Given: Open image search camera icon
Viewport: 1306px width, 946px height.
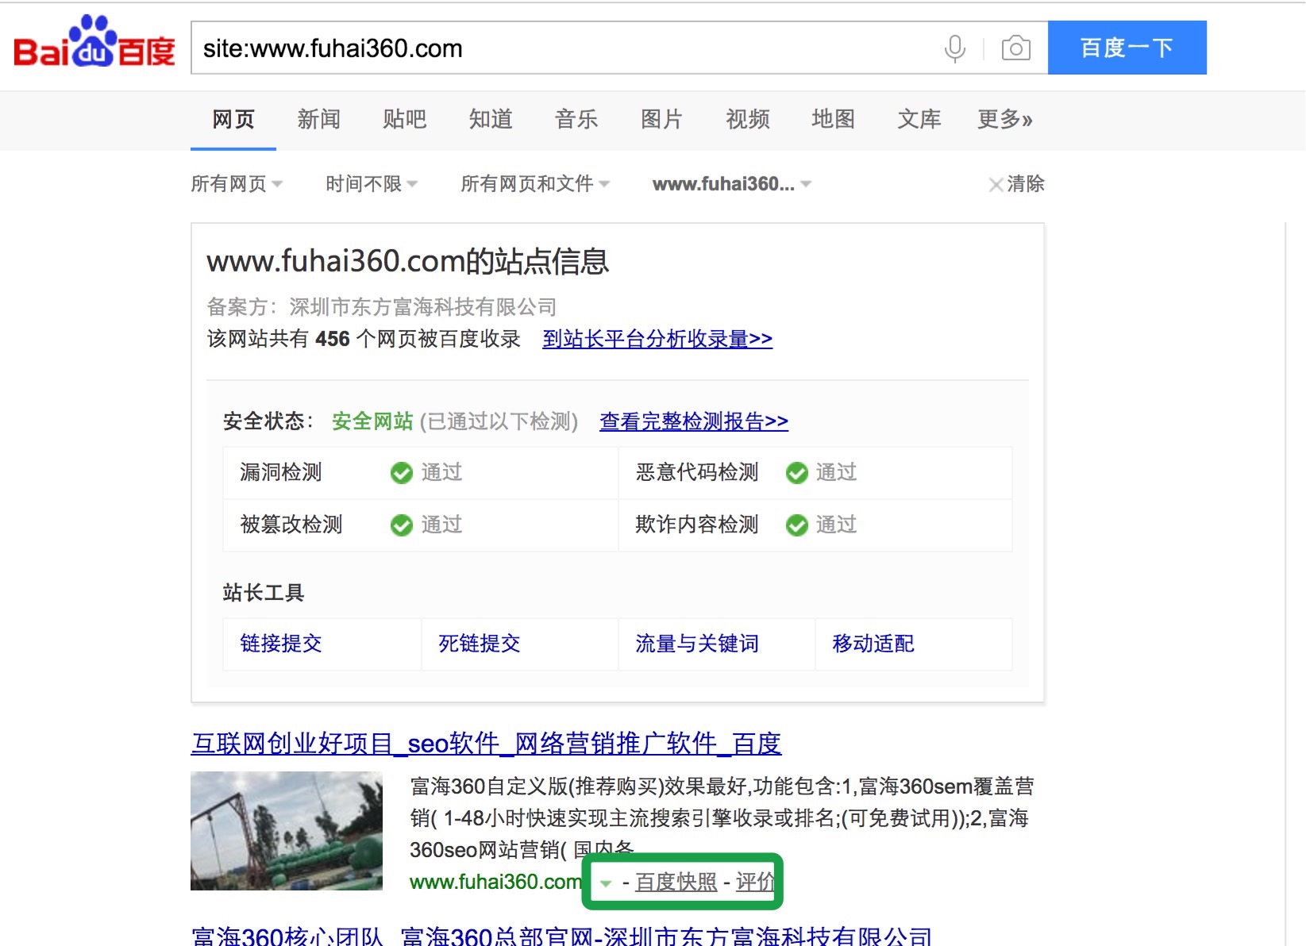Looking at the screenshot, I should 1015,48.
